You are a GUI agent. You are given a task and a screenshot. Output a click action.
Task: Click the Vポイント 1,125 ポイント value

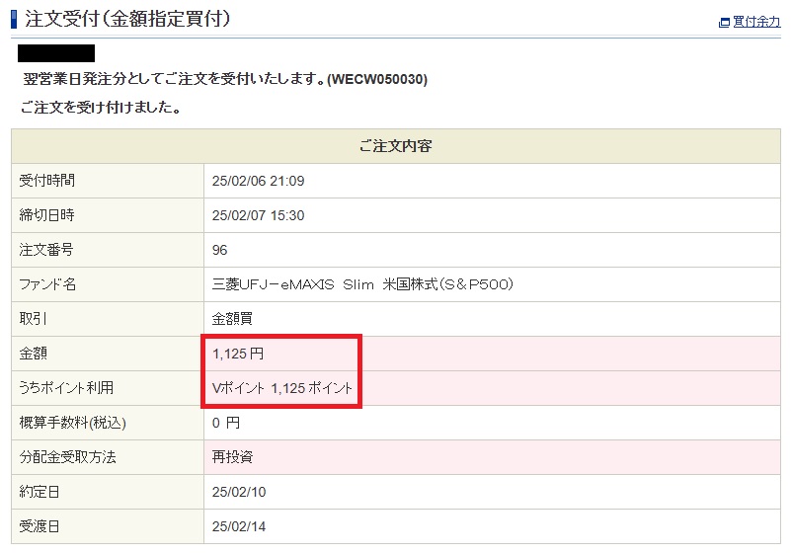[282, 388]
